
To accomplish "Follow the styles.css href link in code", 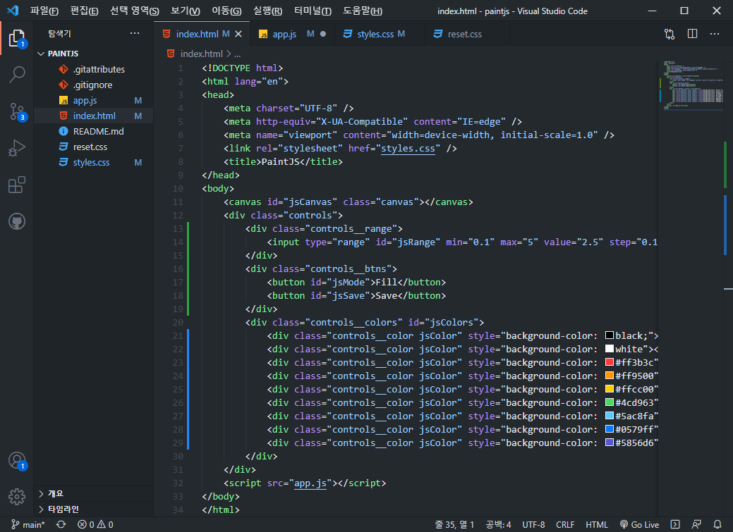I will tap(408, 148).
